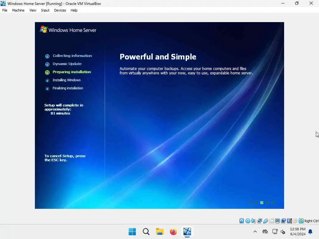Open the taskbar Search
Image resolution: width=319 pixels, height=239 pixels.
click(x=146, y=232)
